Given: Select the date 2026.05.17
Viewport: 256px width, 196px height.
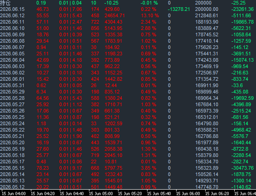Looking at the screenshot, I should pos(12,162).
